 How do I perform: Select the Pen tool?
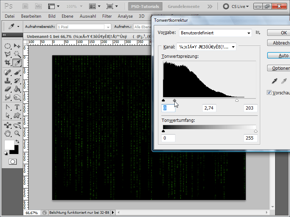(x=7, y=107)
